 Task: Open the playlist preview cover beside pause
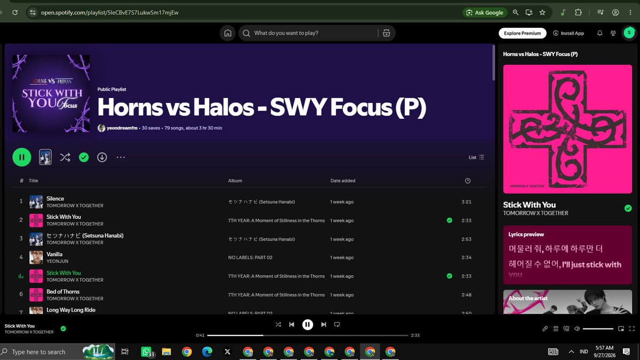click(45, 157)
